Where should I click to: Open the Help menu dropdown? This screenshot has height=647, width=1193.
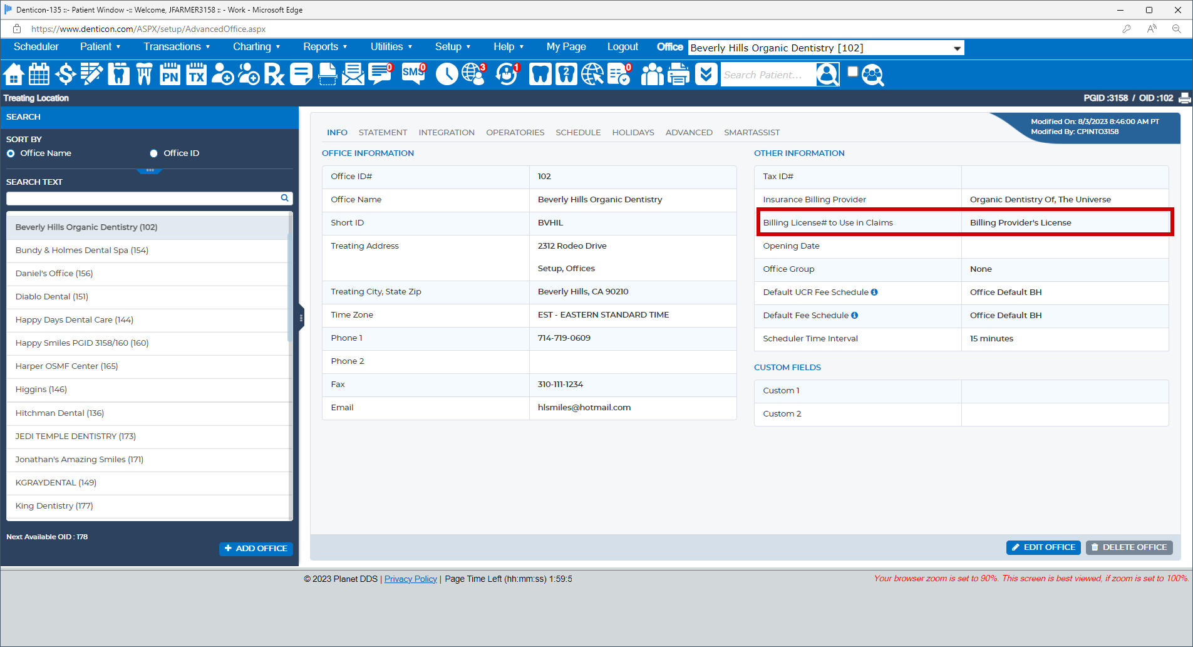click(x=509, y=47)
